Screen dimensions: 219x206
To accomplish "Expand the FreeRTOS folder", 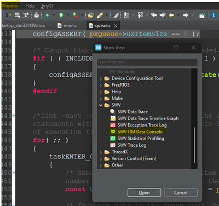I will [x=101, y=85].
